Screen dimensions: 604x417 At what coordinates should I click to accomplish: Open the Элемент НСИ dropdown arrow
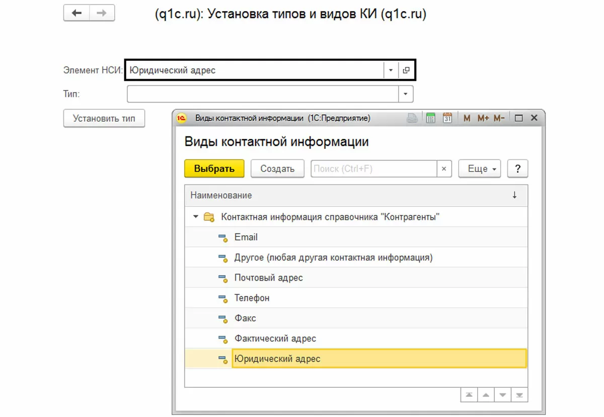[x=391, y=70]
